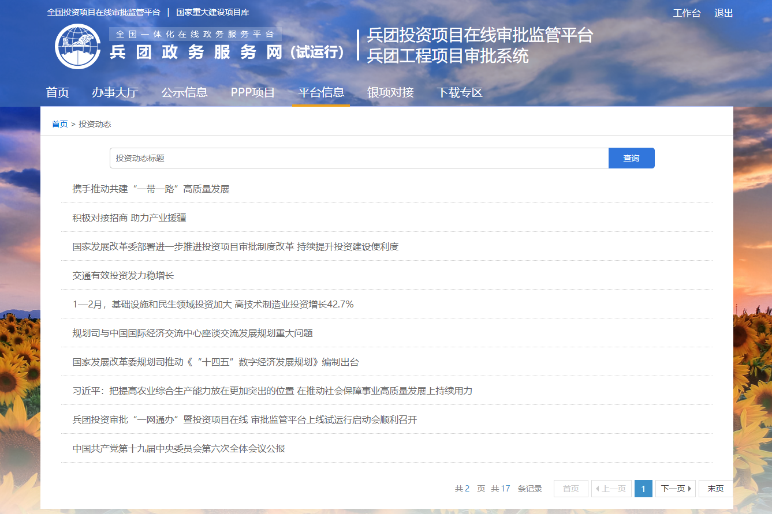Image resolution: width=772 pixels, height=514 pixels.
Task: Focus the 投资动态标题 search field
Action: tap(359, 158)
